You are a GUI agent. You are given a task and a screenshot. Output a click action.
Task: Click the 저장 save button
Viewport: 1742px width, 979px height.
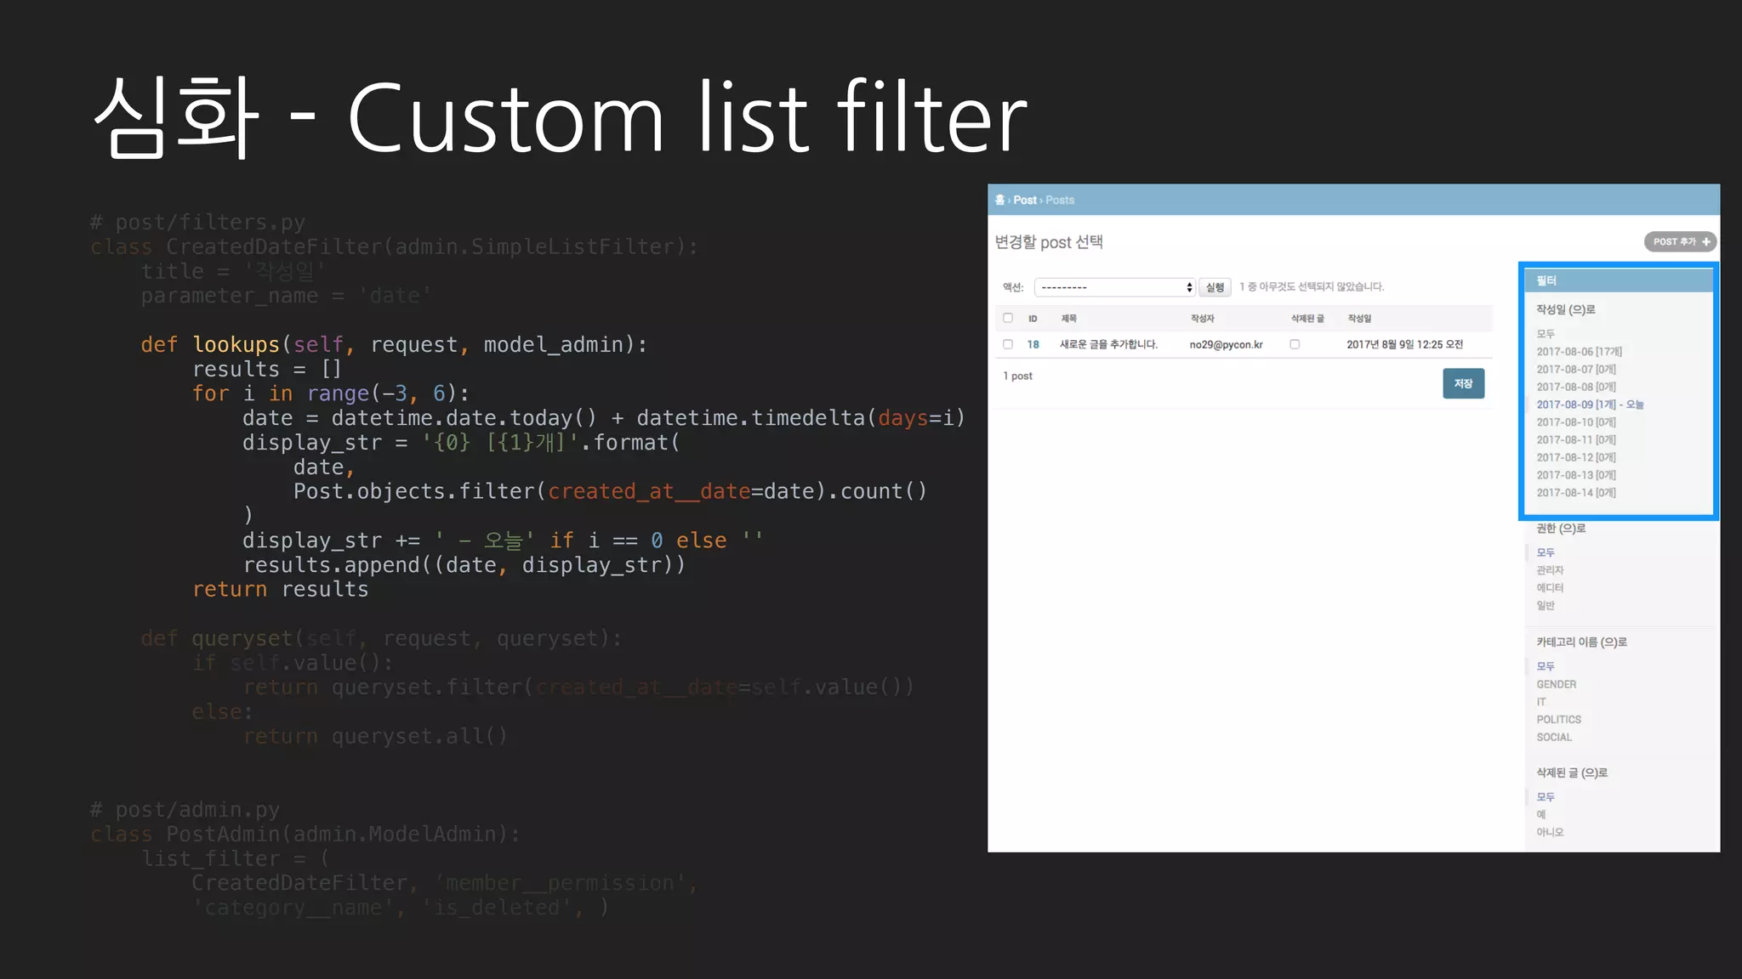click(x=1463, y=383)
